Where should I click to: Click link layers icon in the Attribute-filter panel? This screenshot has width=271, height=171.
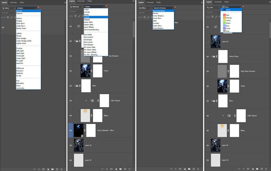tap(102, 169)
